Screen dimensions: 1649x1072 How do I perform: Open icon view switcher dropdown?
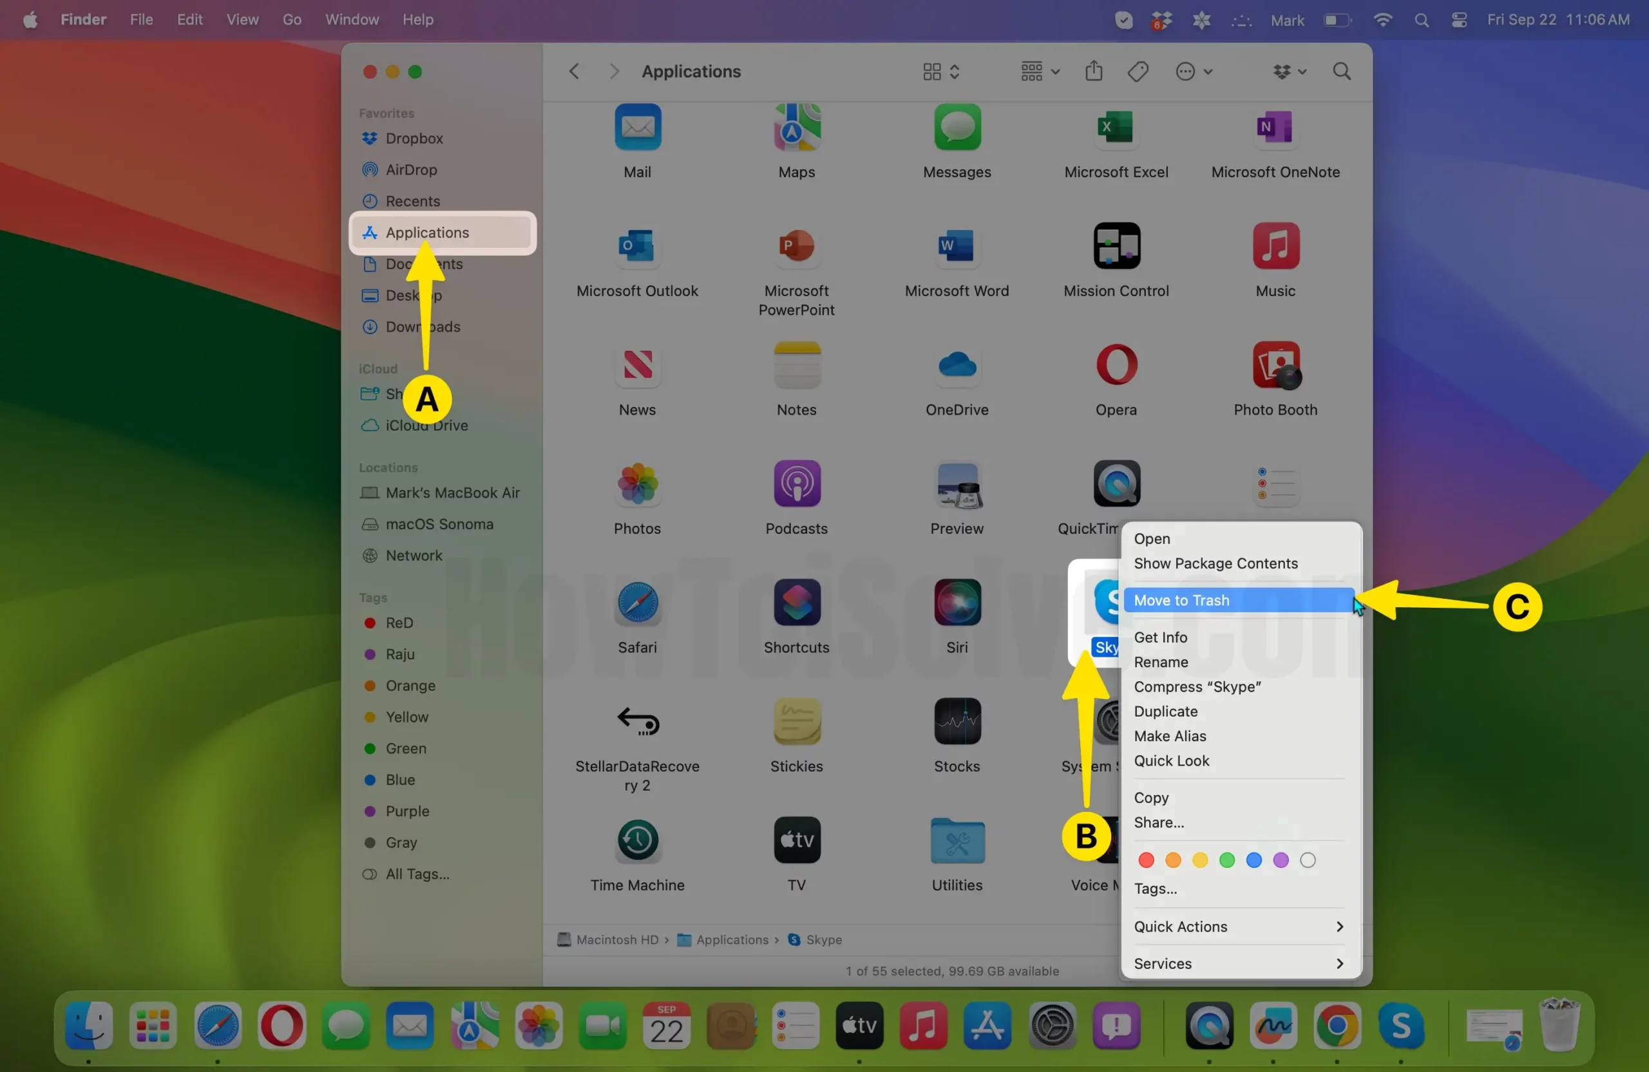pyautogui.click(x=941, y=71)
